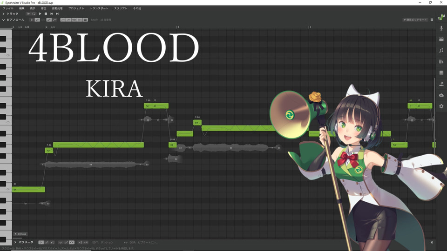Toggle loop playback button

point(34,13)
